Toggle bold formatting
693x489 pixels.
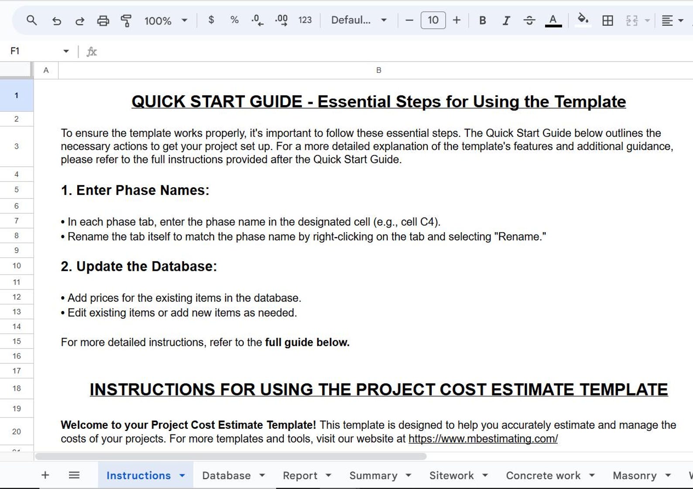click(483, 21)
